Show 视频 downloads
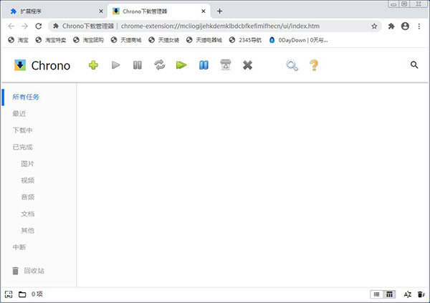 (x=28, y=181)
